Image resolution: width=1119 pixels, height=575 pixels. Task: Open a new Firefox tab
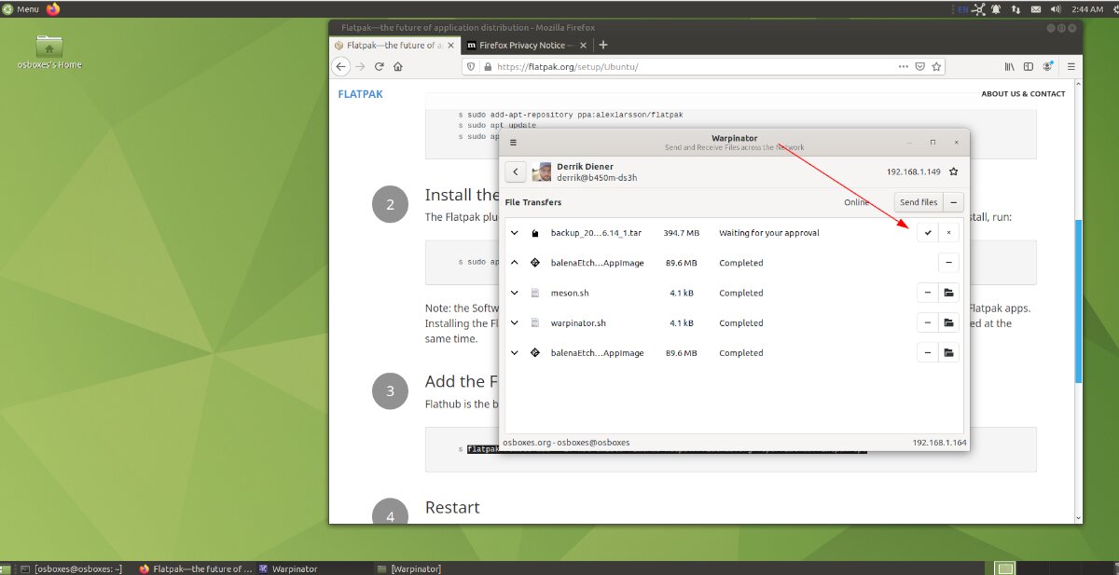tap(603, 45)
